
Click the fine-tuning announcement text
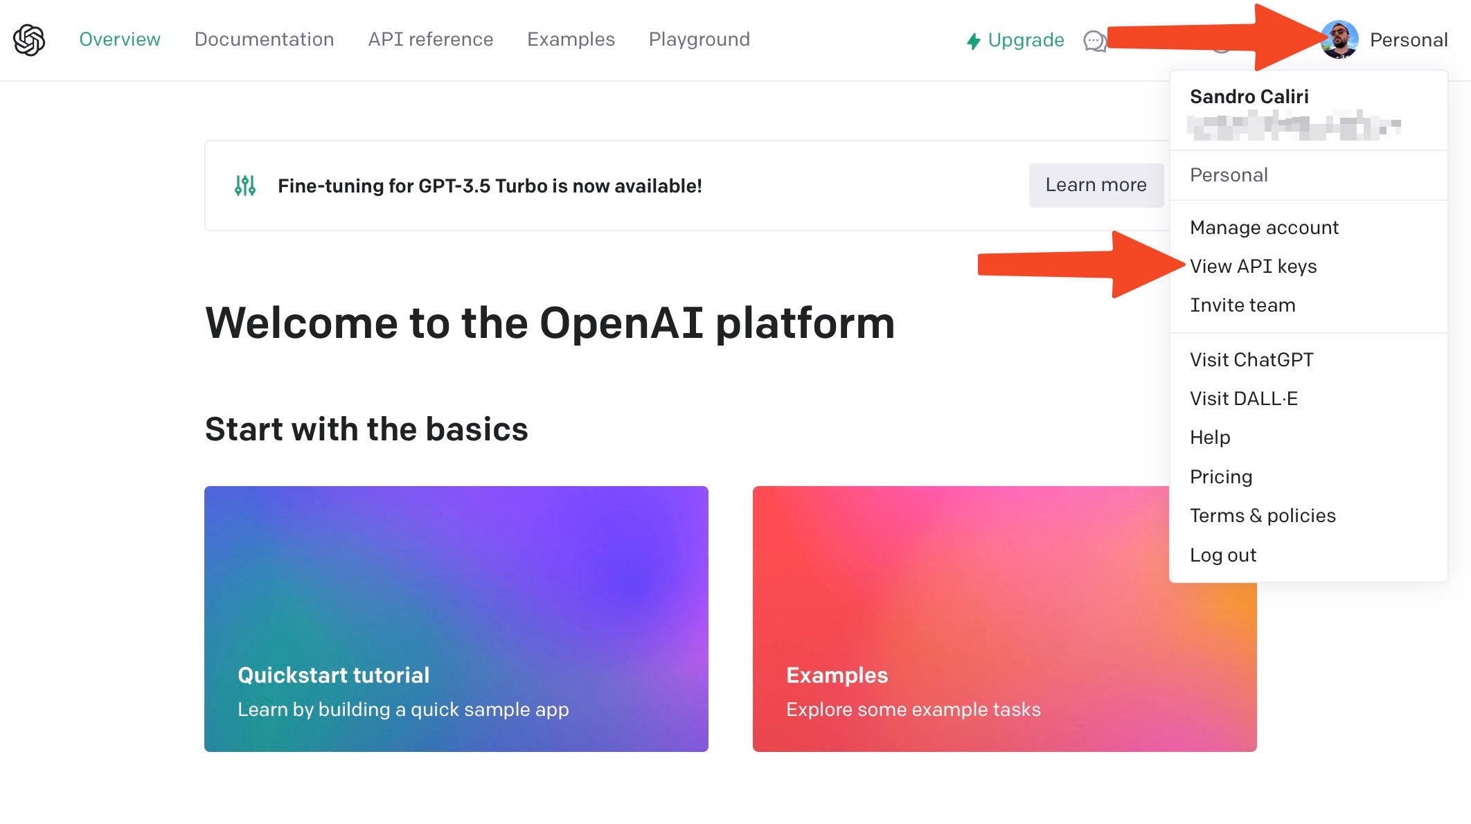[x=490, y=186]
